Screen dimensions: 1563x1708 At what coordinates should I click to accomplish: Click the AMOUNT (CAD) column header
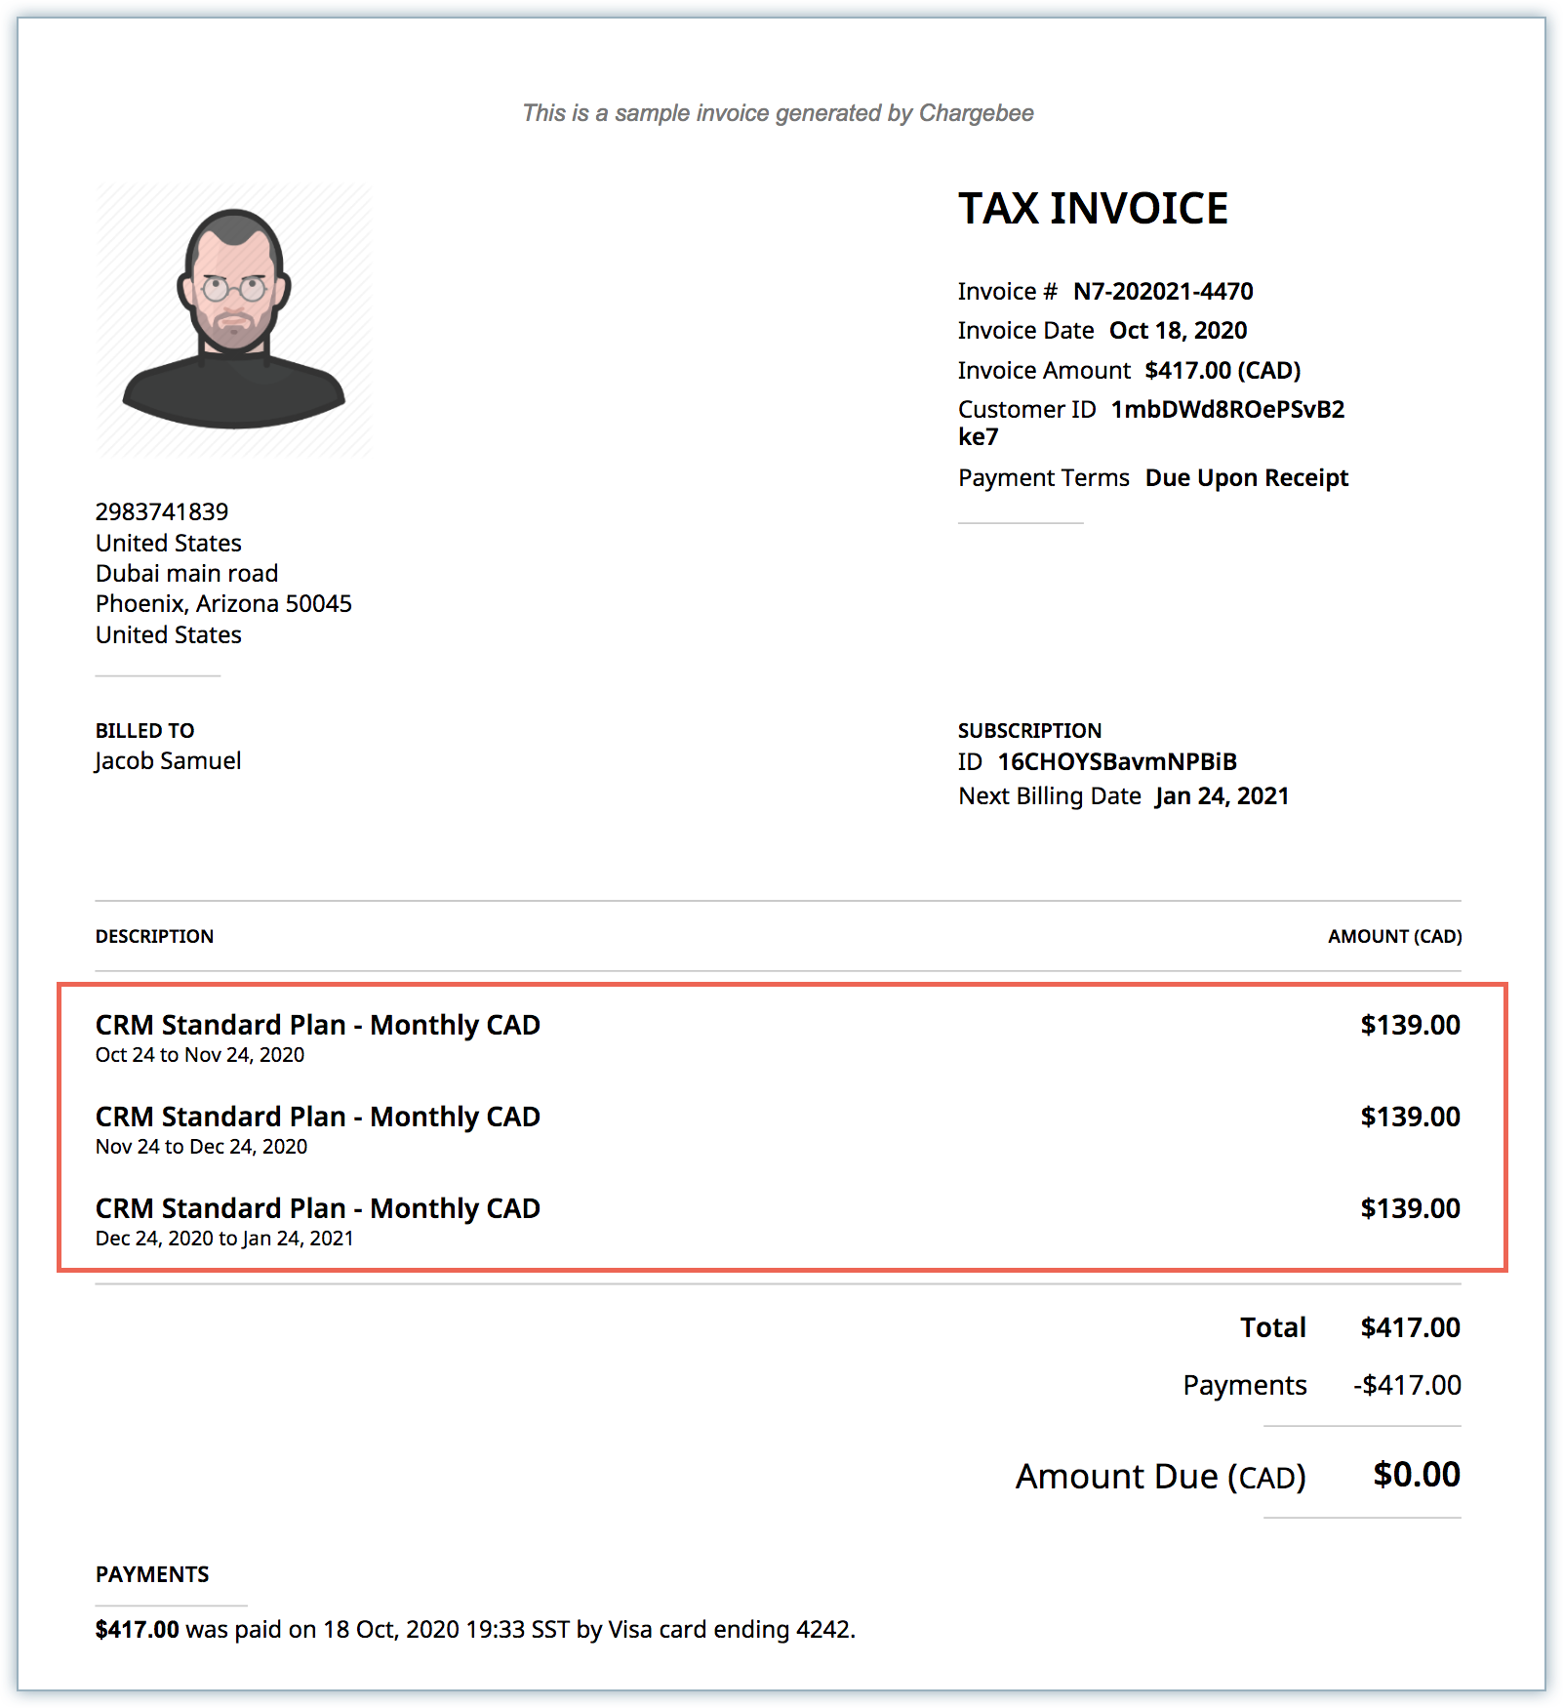1394,937
